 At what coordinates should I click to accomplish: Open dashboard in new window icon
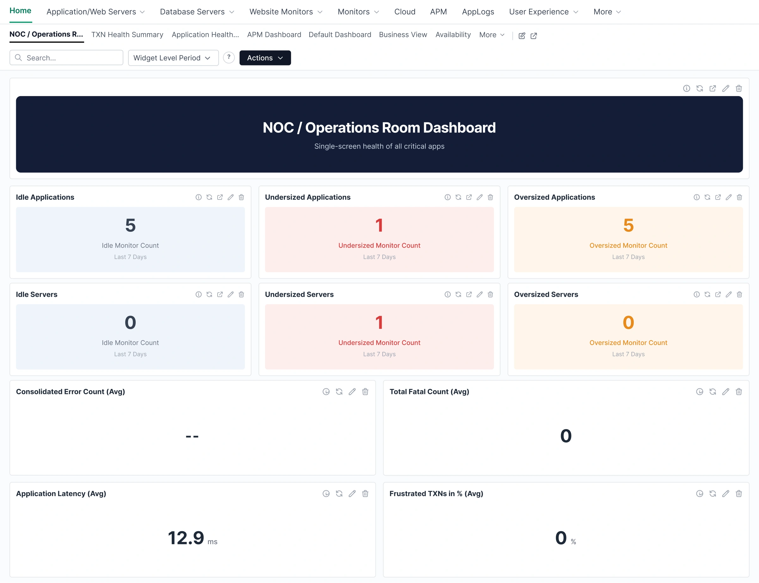point(534,36)
